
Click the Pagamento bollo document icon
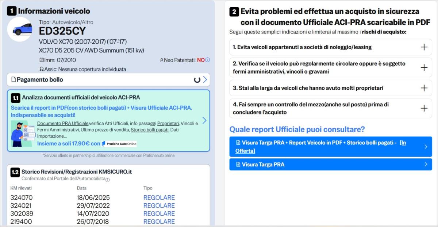[14, 79]
